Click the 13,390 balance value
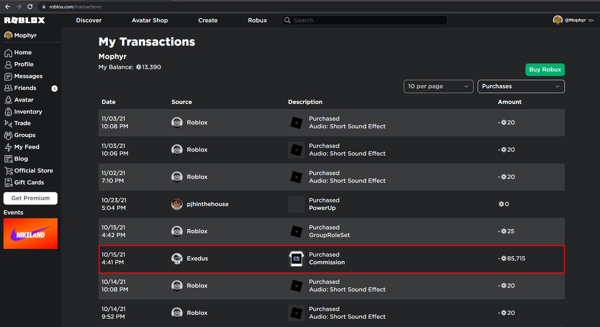The image size is (600, 327). [x=148, y=67]
